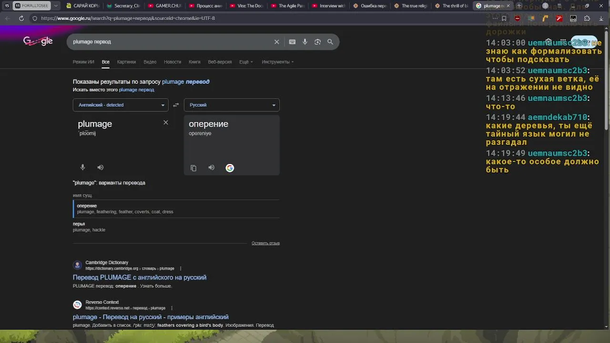610x343 pixels.
Task: Switch to Веб-версия results tab
Action: point(220,62)
